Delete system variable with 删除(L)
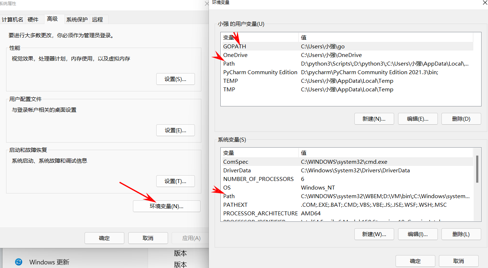Viewport: 488px width, 268px height. (x=461, y=234)
